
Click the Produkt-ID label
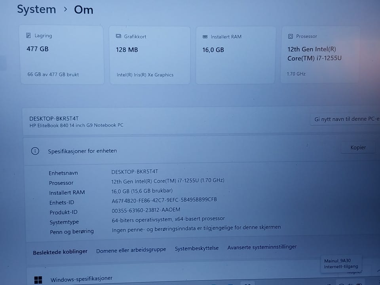point(63,212)
